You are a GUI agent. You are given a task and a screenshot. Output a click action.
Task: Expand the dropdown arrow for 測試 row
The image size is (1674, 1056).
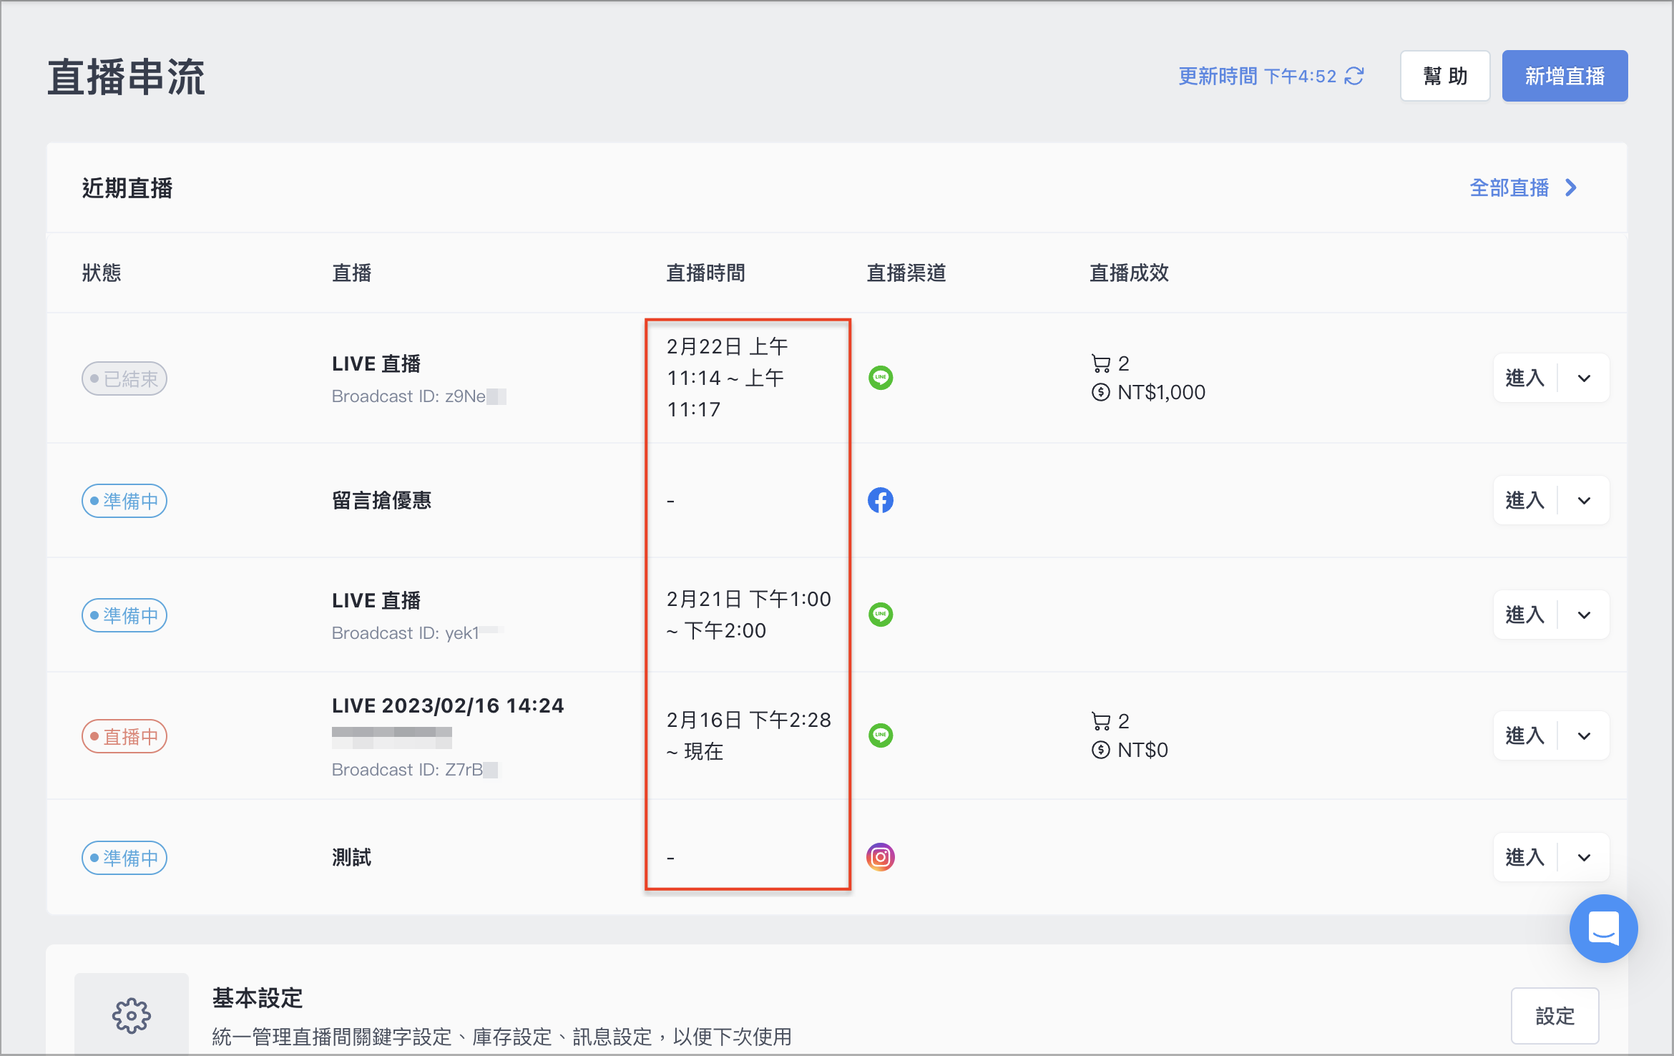tap(1584, 858)
